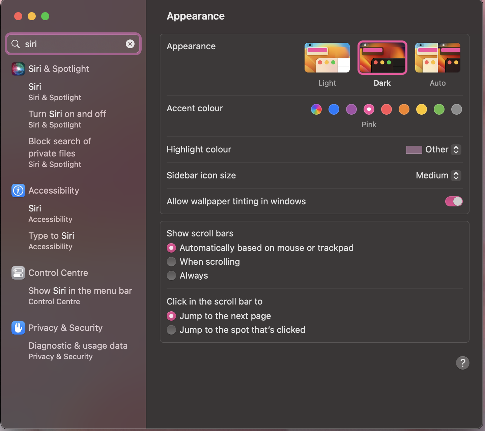Image resolution: width=485 pixels, height=431 pixels.
Task: Select When scrolling radio button
Action: click(171, 262)
